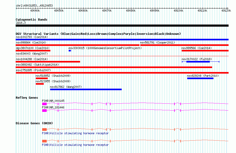Click the esv2751895 (Pinto2007) loss bar
Screen dimensions: 236x153
coord(122,73)
